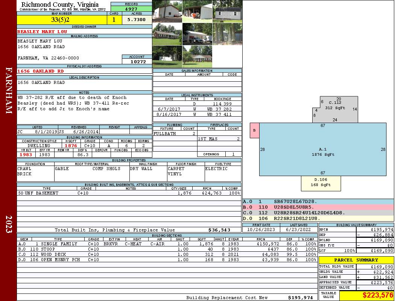Click the physical address 1656 OAKLAND RD

tap(41, 71)
